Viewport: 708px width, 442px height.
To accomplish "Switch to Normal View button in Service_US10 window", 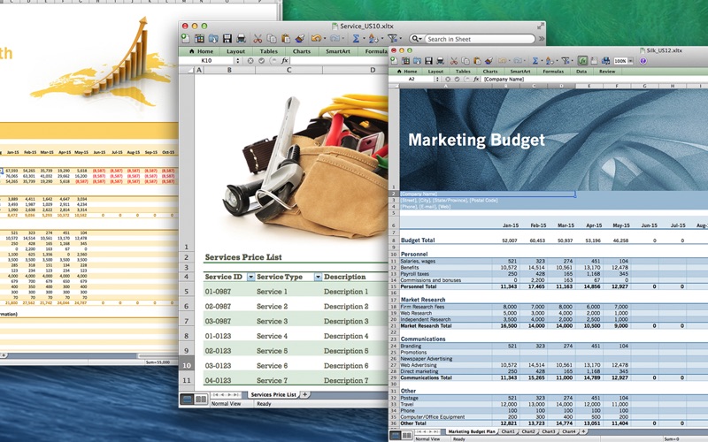I will [x=187, y=400].
